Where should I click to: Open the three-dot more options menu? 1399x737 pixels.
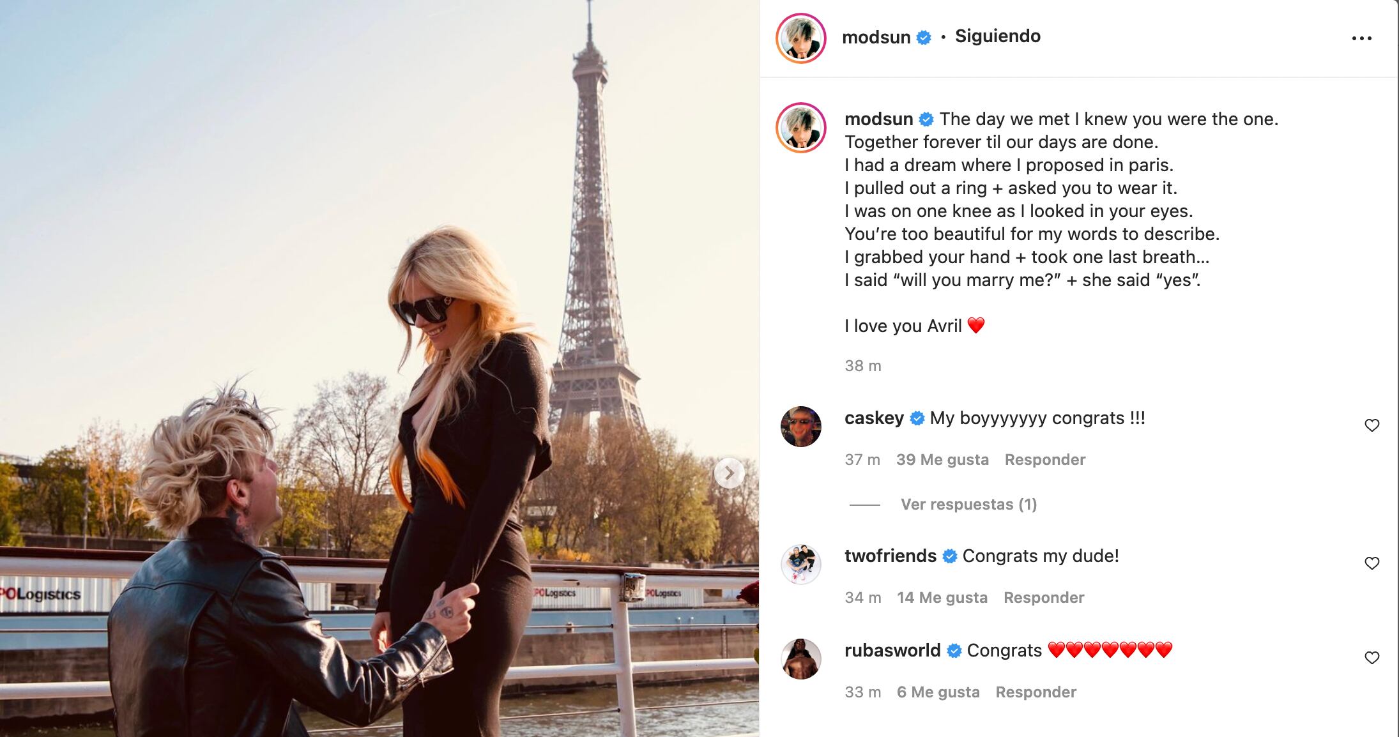click(x=1361, y=38)
